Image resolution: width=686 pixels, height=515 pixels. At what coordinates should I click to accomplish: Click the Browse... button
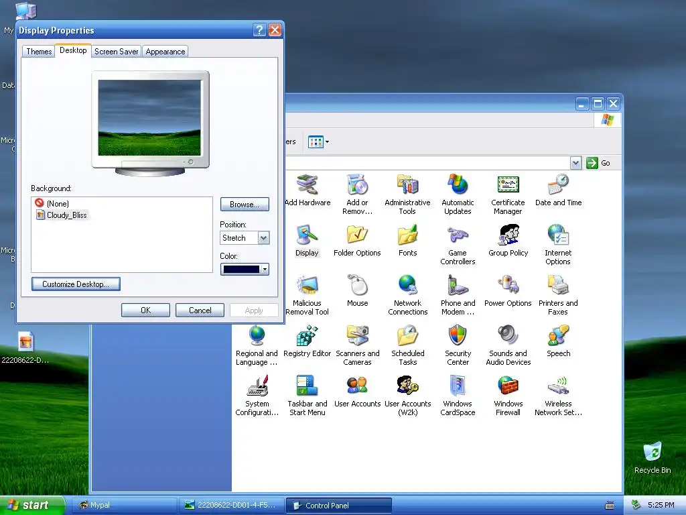245,204
